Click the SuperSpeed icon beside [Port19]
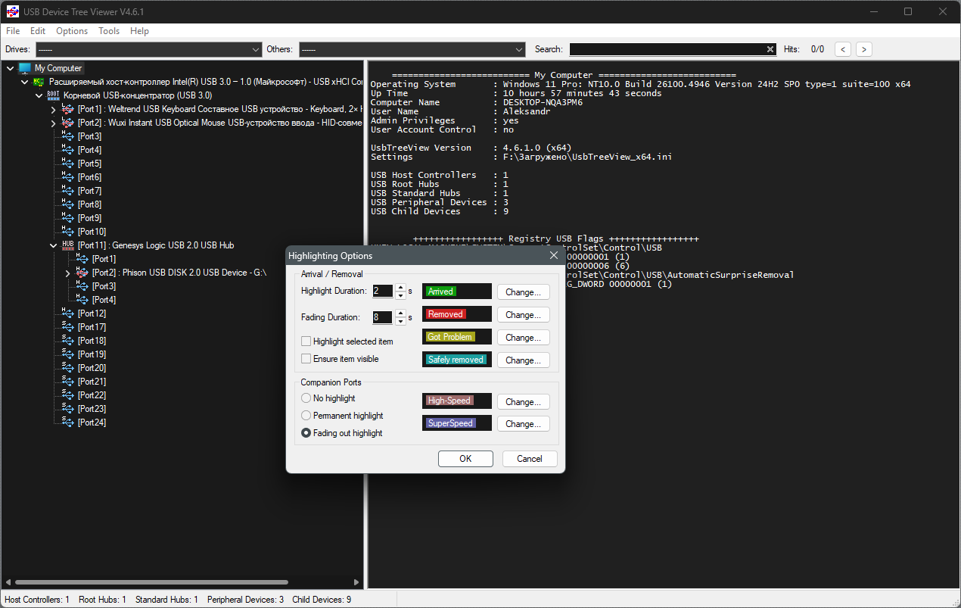961x608 pixels. tap(67, 354)
